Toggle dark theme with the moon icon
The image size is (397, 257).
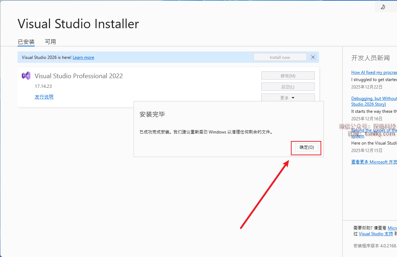383,7
